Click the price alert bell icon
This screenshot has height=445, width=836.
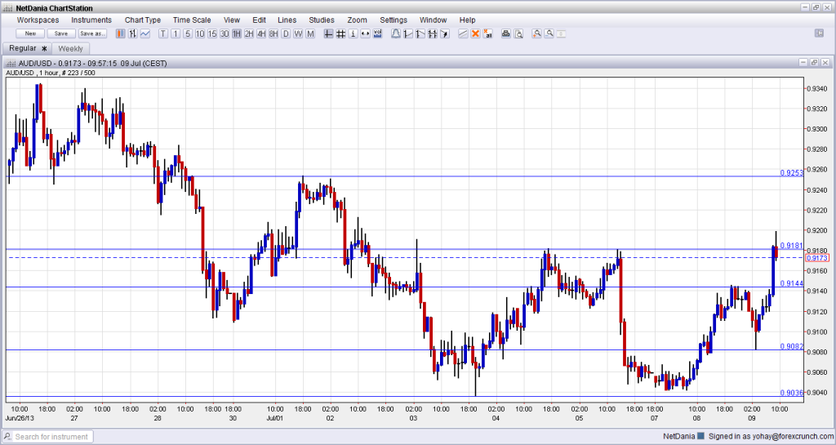click(396, 33)
